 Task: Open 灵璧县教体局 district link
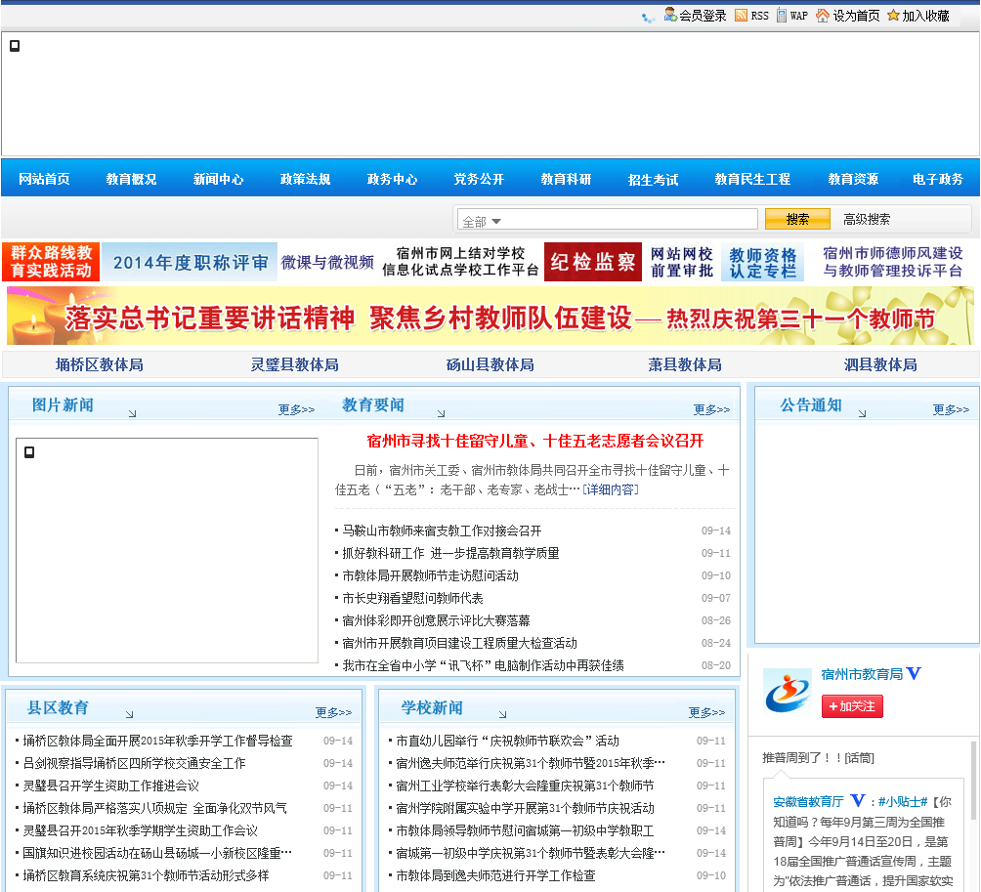295,364
